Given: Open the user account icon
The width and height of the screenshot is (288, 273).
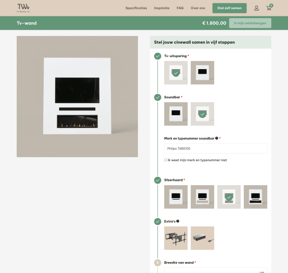Looking at the screenshot, I should click(256, 8).
